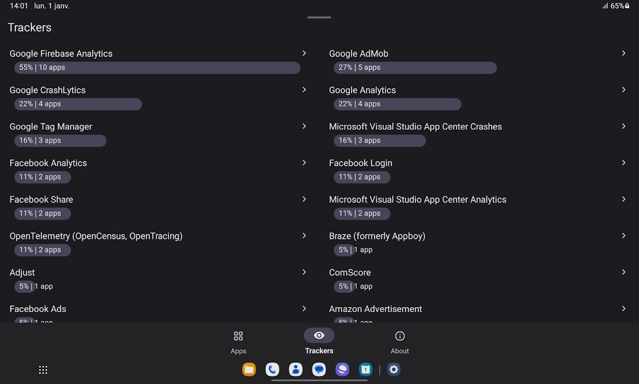
Task: Open the Contacts app in the taskbar
Action: [x=296, y=370]
